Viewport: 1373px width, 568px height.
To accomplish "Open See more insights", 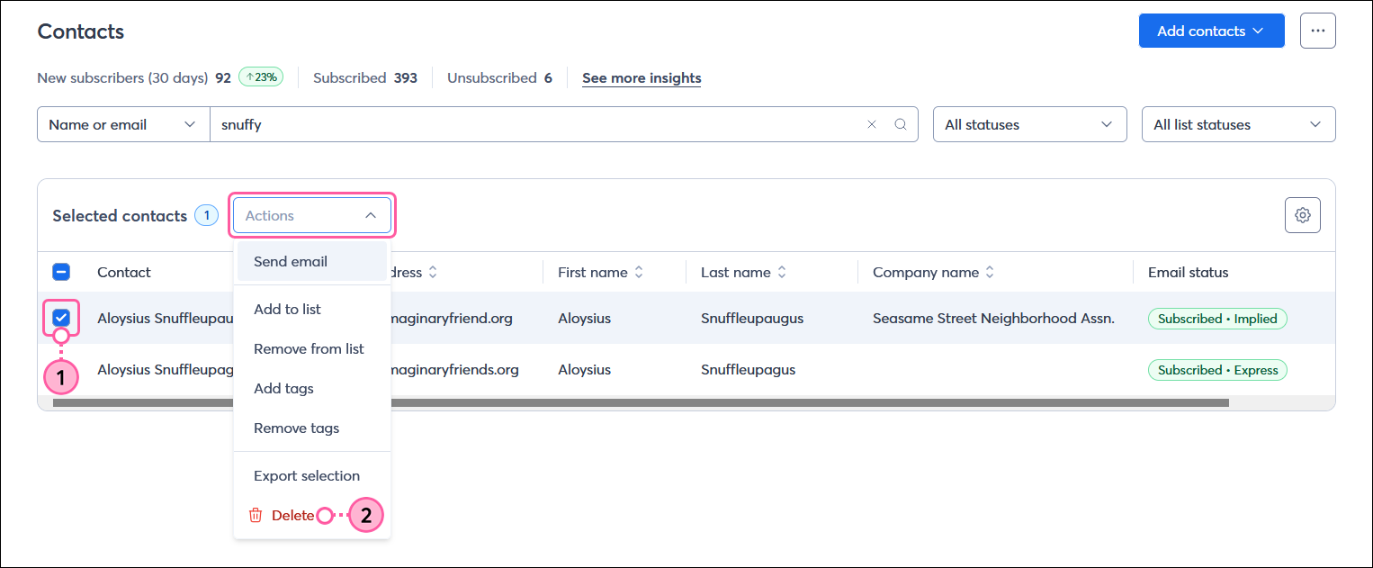I will coord(641,78).
